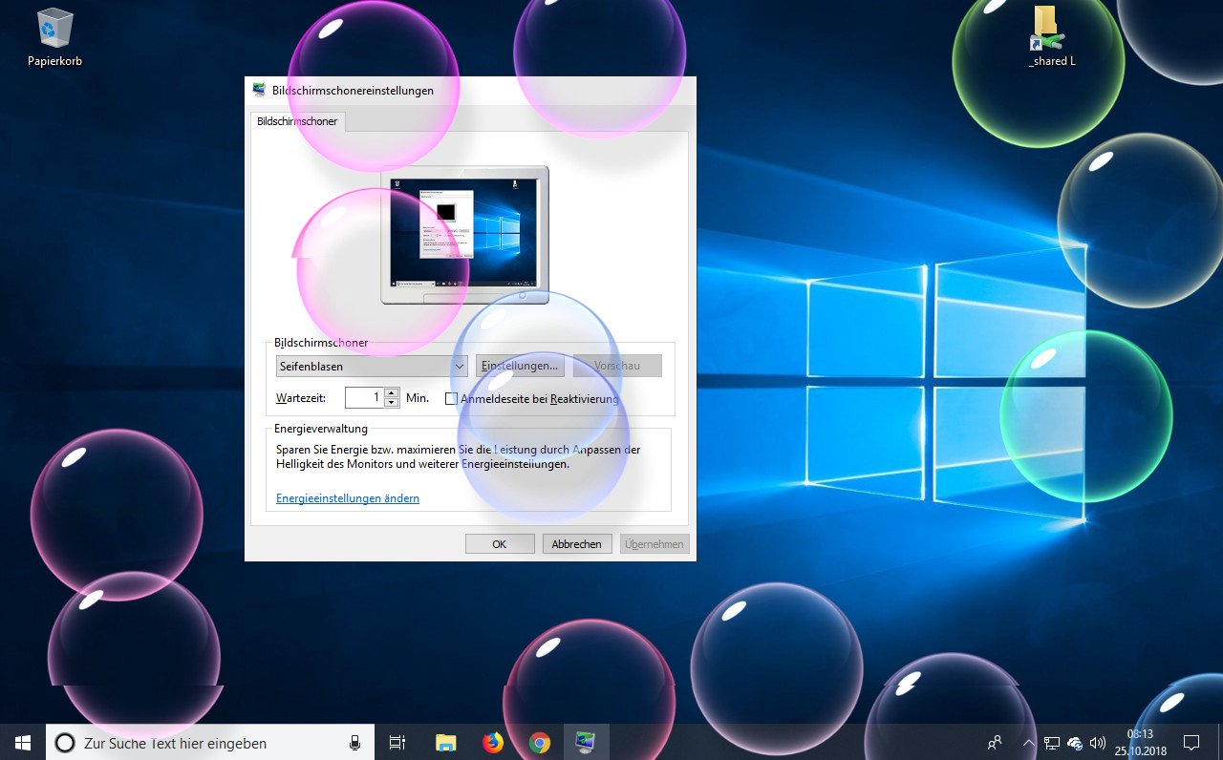
Task: Click the Show desktop sliver
Action: (1220, 742)
